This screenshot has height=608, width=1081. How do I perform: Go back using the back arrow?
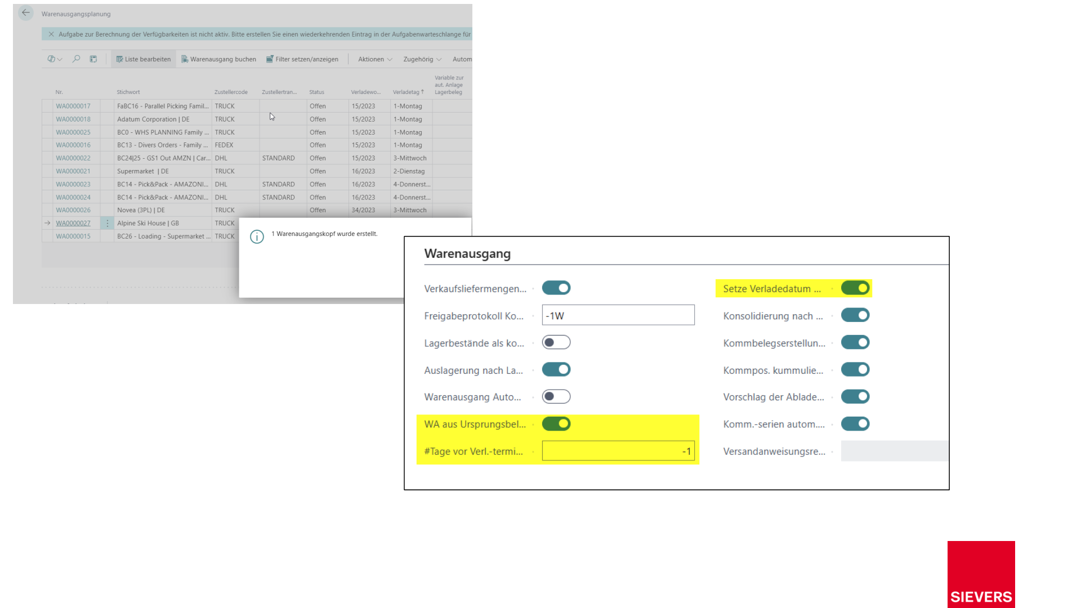[x=26, y=13]
